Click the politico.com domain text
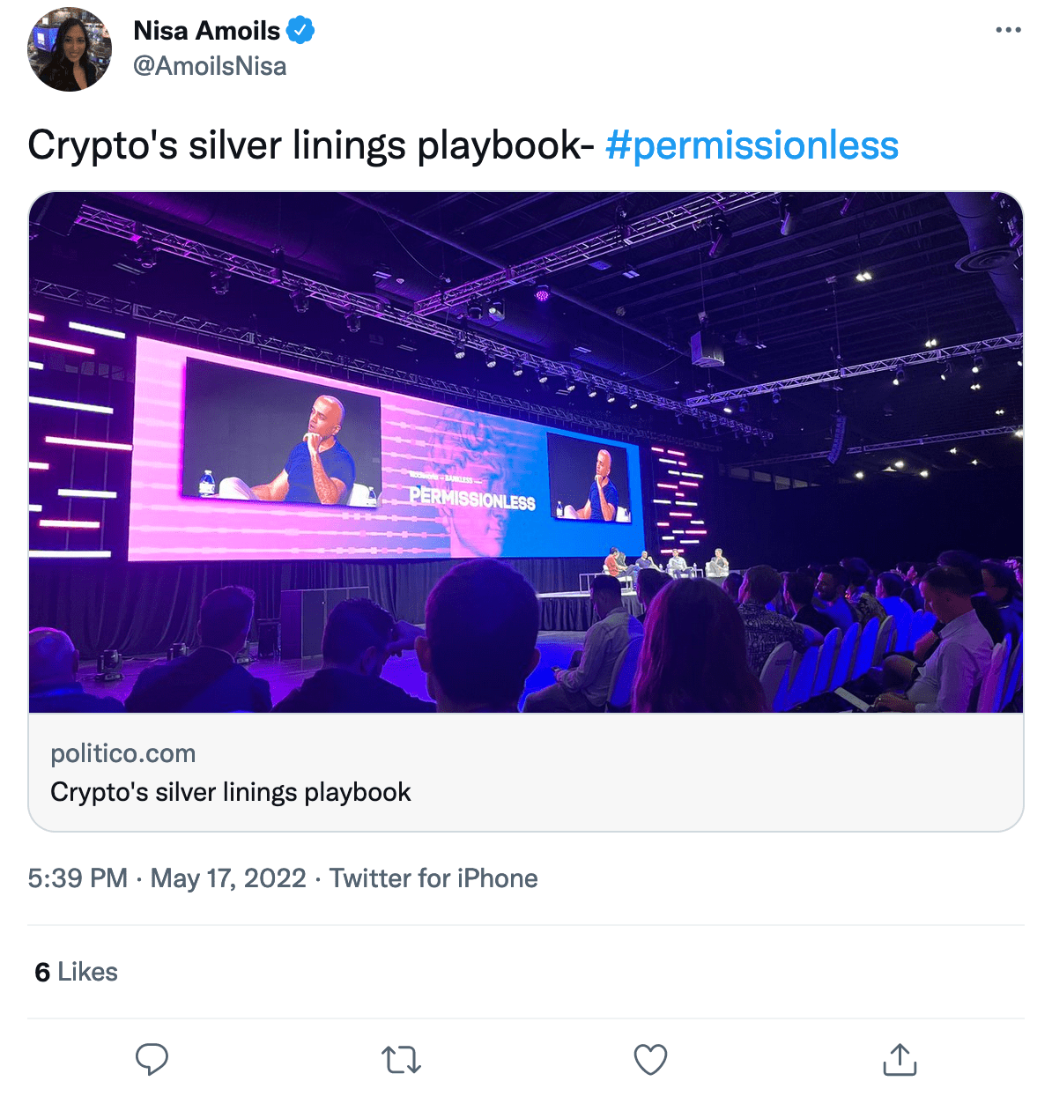 pos(123,753)
